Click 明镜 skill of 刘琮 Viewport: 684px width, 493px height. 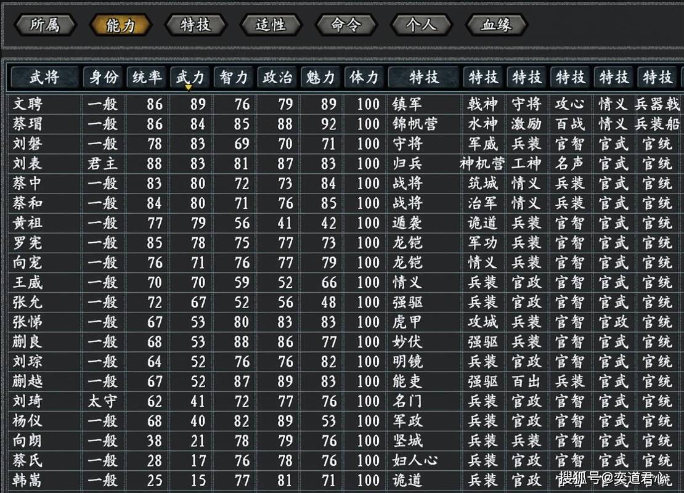pyautogui.click(x=407, y=361)
